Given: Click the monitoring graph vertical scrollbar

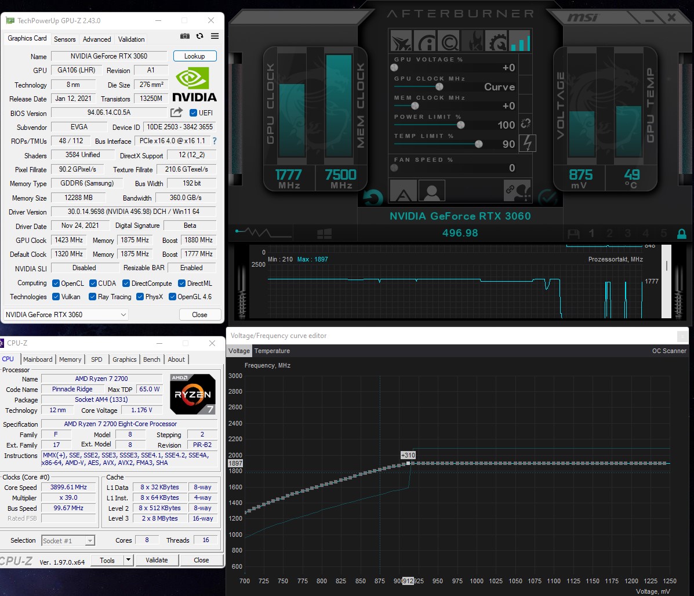Looking at the screenshot, I should (x=666, y=281).
